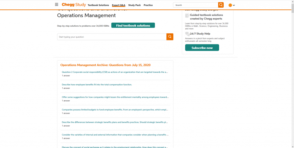The width and height of the screenshot is (294, 148).
Task: Open the entitlement mentality suggestions question
Action: [115, 97]
